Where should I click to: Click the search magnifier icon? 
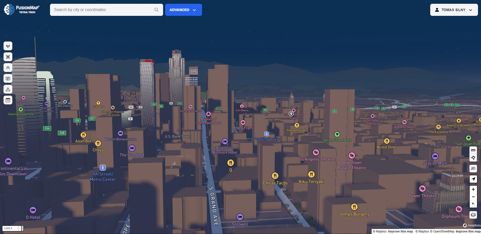point(156,10)
